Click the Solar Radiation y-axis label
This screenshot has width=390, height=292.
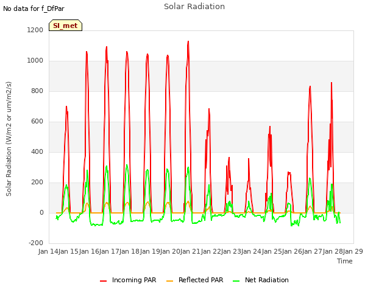[x=9, y=139]
